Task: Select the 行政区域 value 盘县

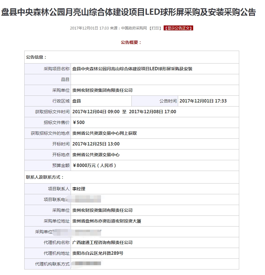Action: point(77,101)
